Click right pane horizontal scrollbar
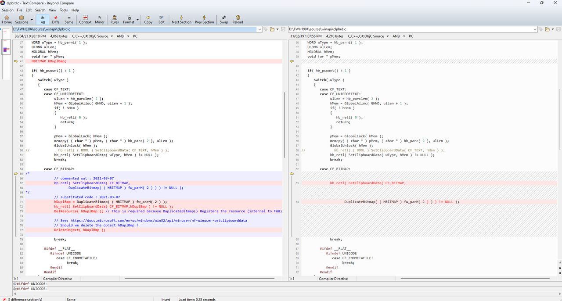The height and width of the screenshot is (301, 562). click(x=475, y=279)
